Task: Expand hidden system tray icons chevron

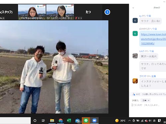Action: (x=129, y=121)
